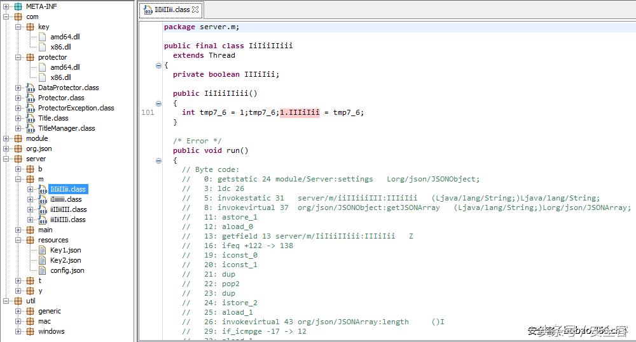Select the t package in tree
Viewport: 636px width, 342px height.
pyautogui.click(x=39, y=280)
